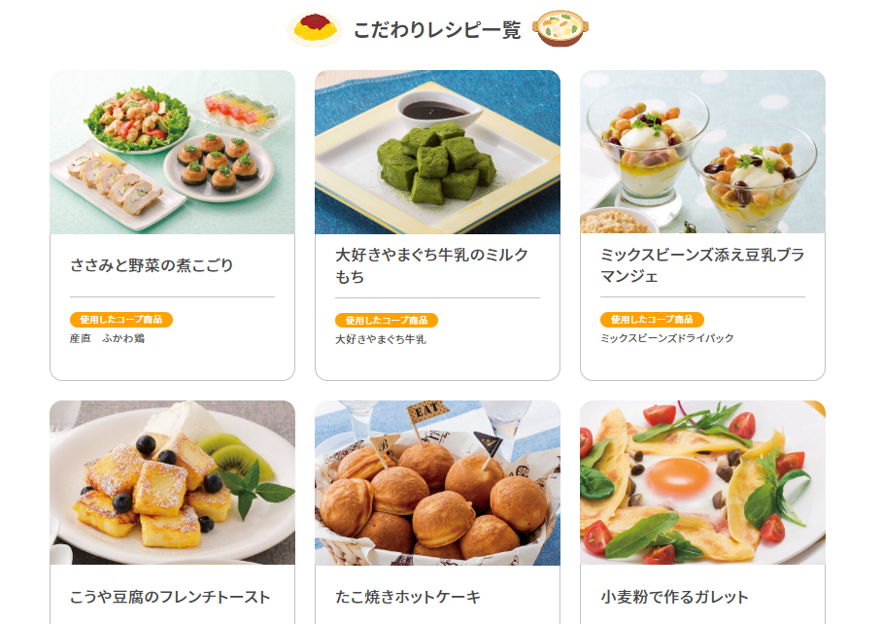Open the French toast photo

pyautogui.click(x=172, y=483)
